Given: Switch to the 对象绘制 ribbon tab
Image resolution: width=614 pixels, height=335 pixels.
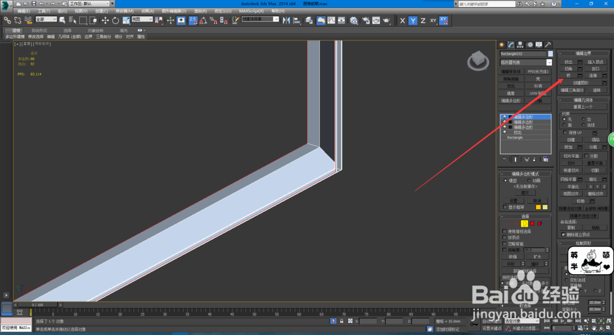Looking at the screenshot, I should (96, 30).
